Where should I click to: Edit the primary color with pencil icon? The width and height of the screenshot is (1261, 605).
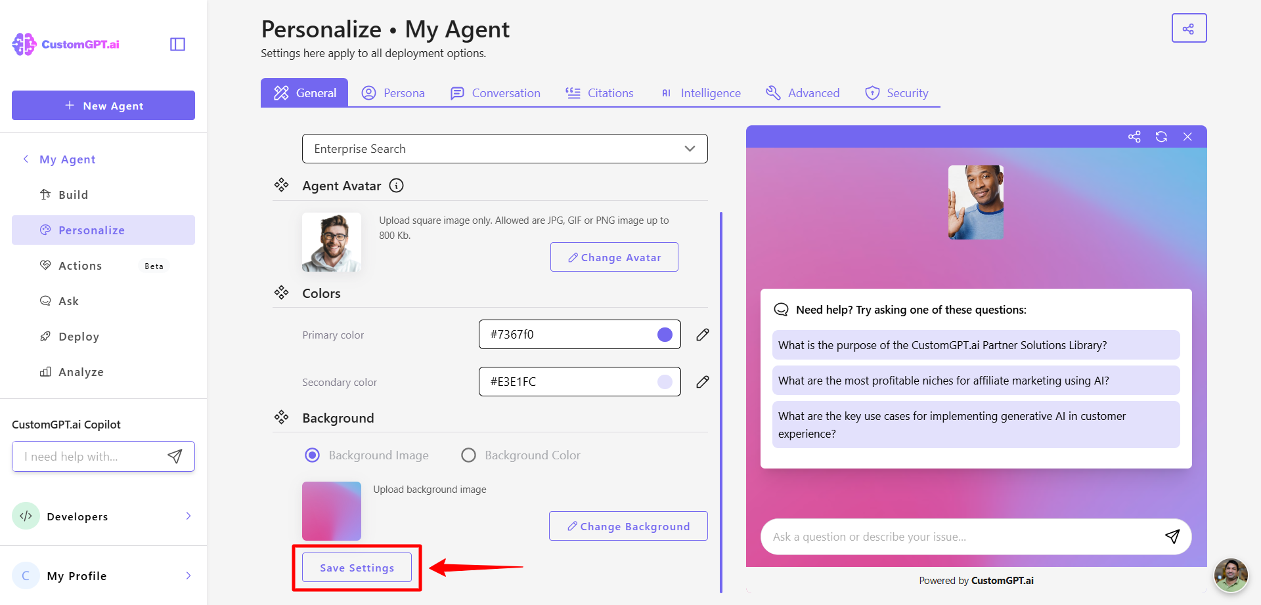702,335
